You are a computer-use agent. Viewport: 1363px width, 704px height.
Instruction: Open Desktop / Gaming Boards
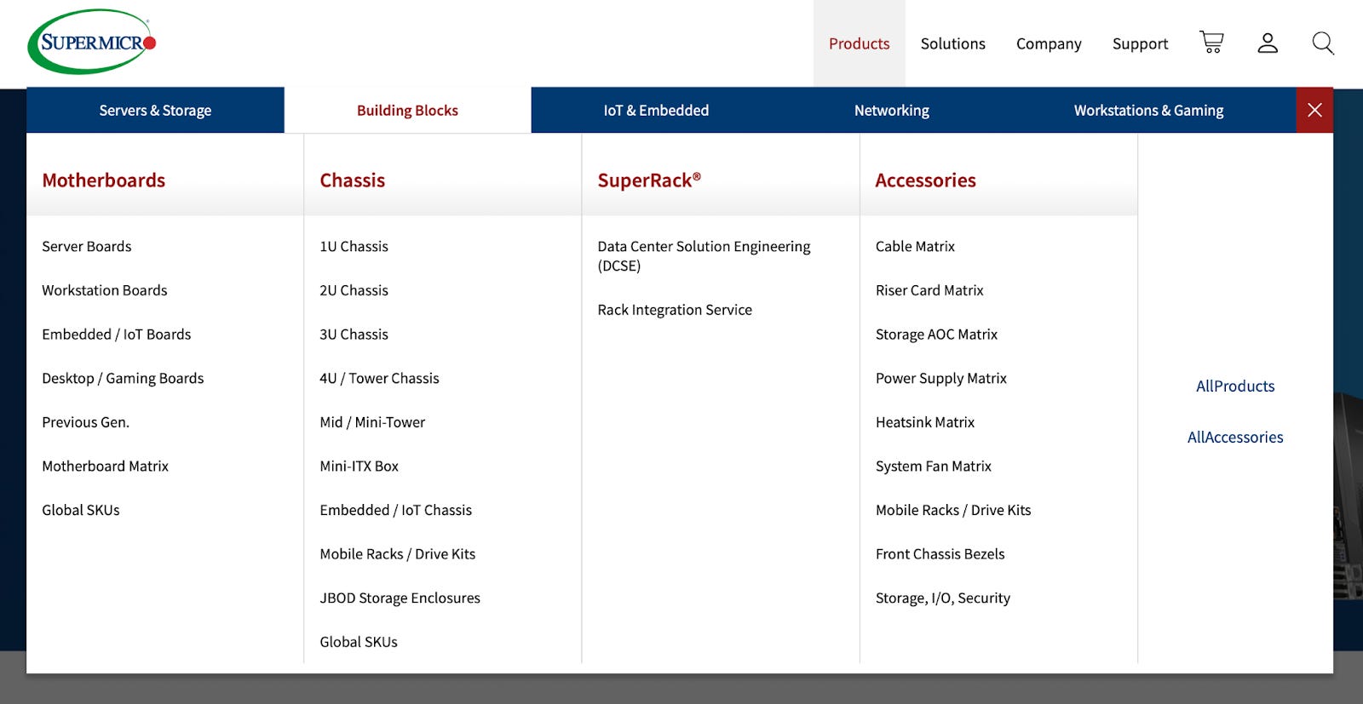(123, 378)
